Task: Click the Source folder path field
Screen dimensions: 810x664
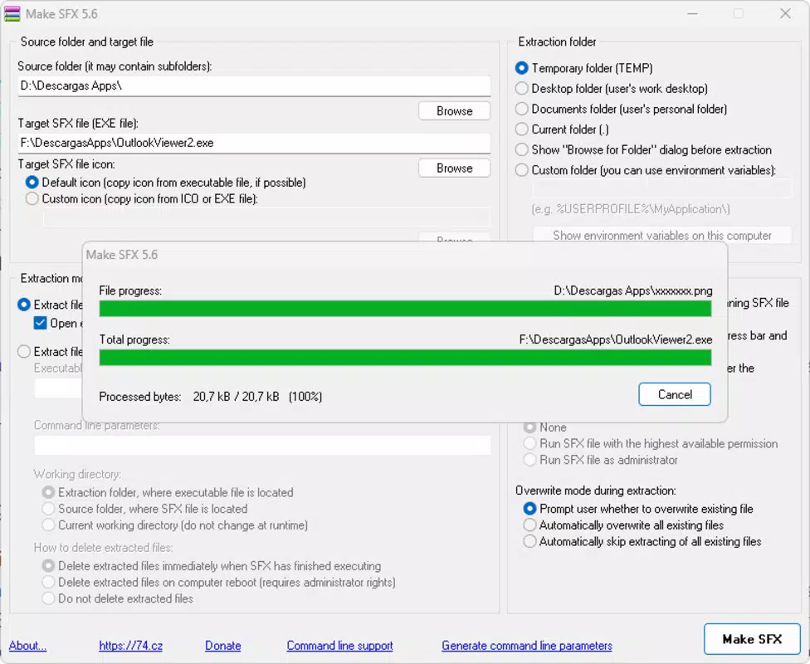Action: [x=254, y=85]
